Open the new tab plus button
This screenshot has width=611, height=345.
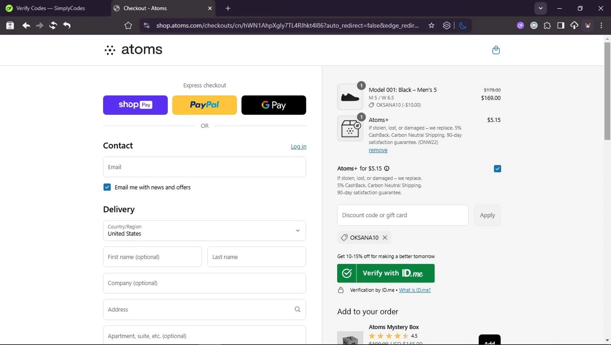click(228, 8)
